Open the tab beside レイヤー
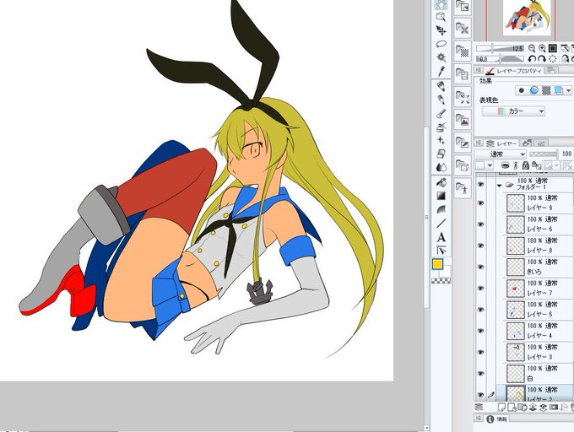The width and height of the screenshot is (574, 432). tap(527, 143)
